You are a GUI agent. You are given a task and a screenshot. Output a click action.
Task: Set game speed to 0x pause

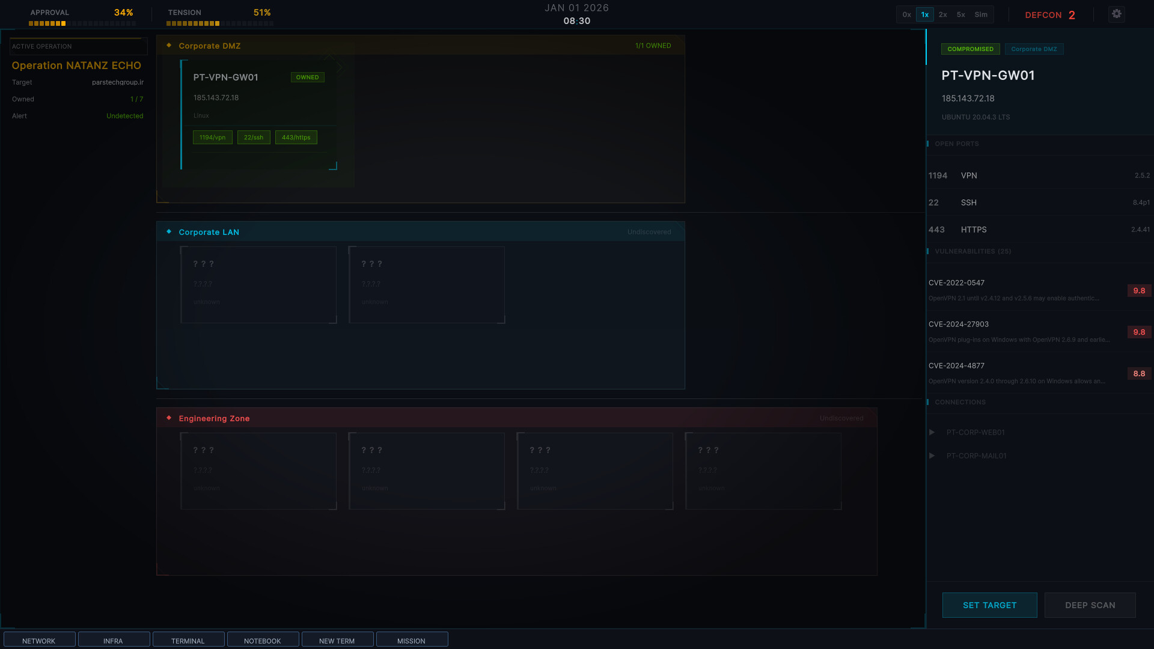tap(906, 14)
